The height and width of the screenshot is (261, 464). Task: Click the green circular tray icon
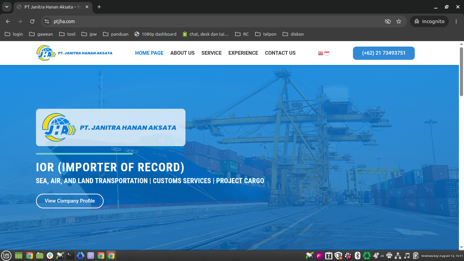click(367, 256)
